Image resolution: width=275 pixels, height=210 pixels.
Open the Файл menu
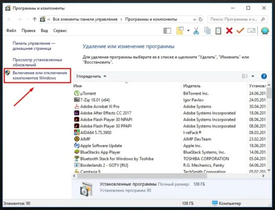(x=11, y=30)
